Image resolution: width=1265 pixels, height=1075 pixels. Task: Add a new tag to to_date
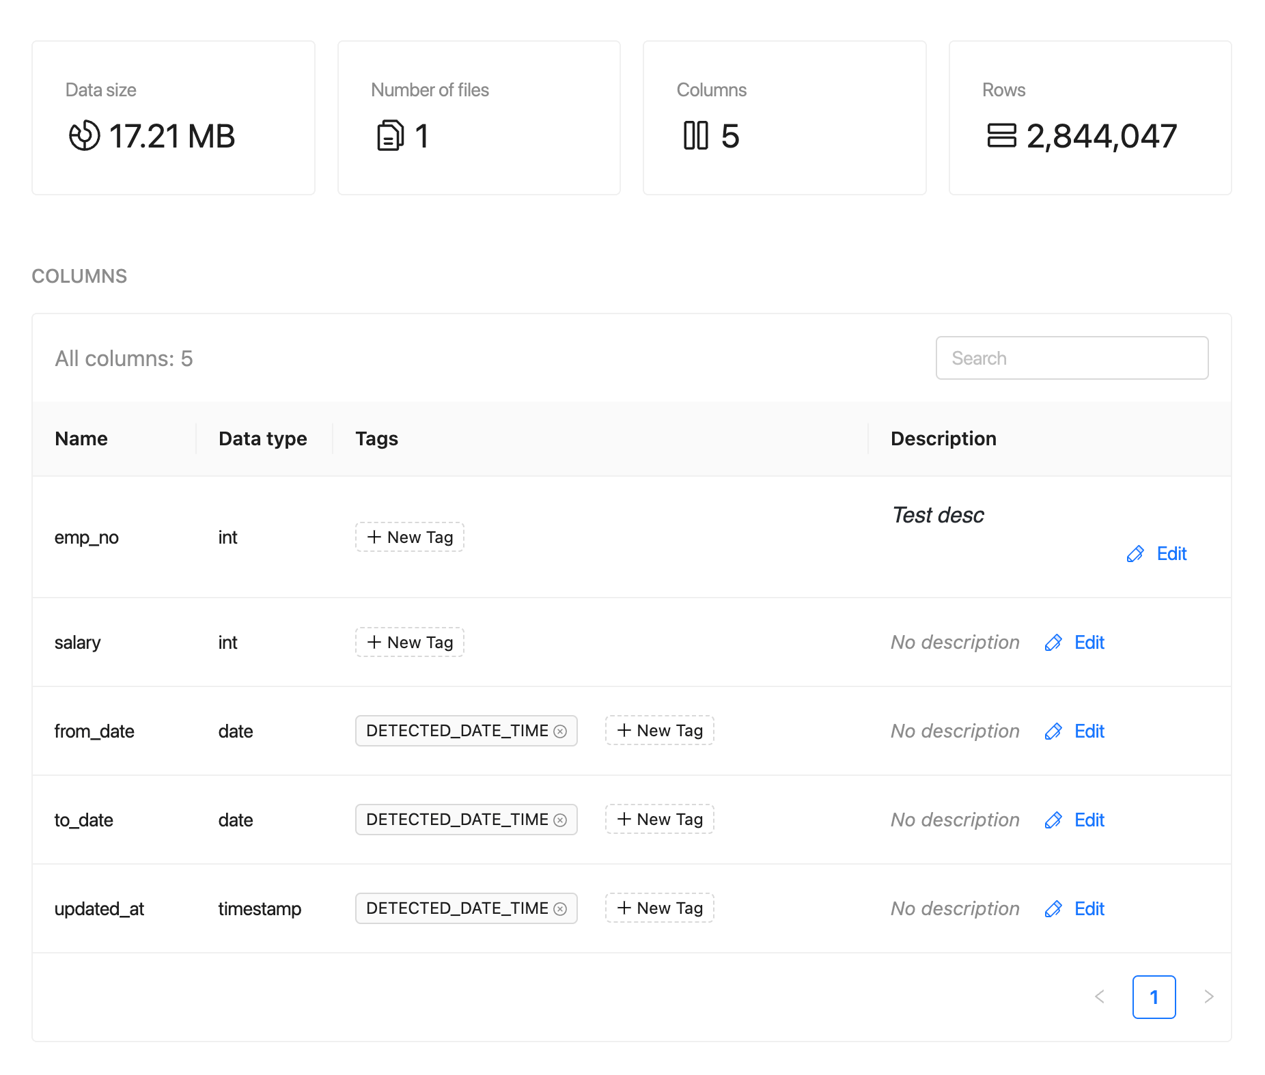(660, 820)
